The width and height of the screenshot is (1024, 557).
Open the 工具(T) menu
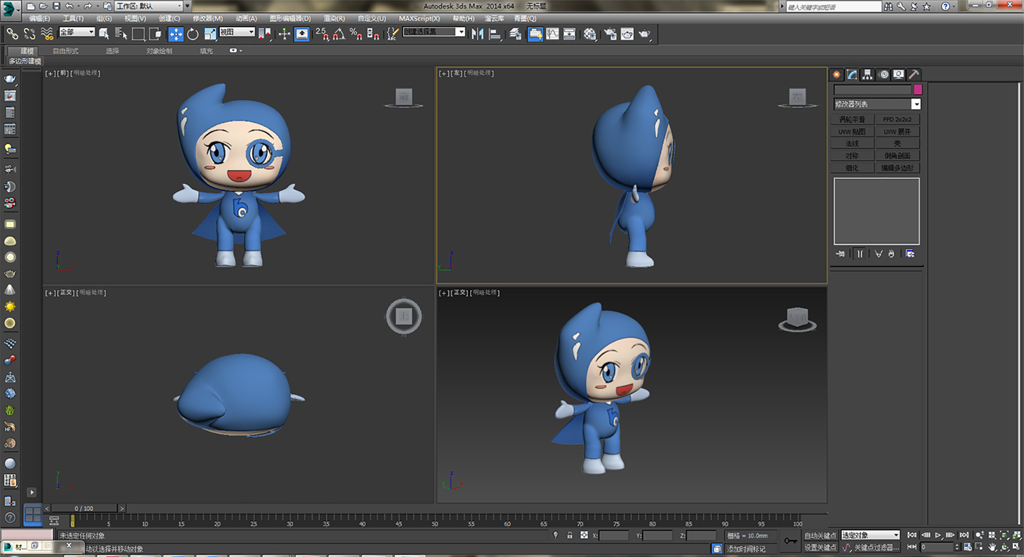[x=73, y=19]
